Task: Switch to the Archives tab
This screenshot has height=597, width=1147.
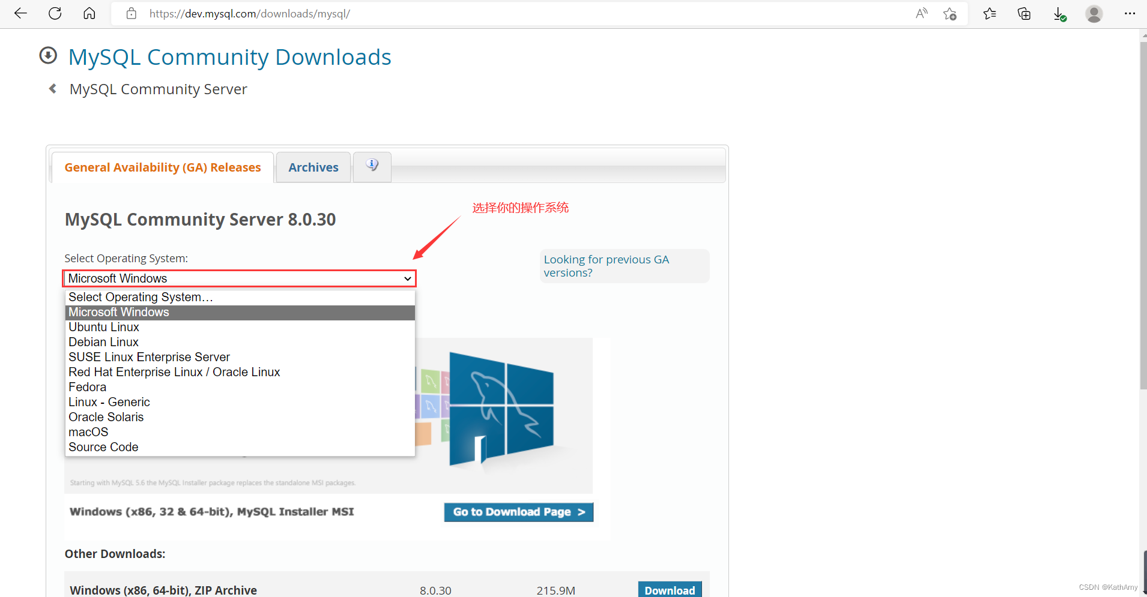Action: [x=313, y=167]
